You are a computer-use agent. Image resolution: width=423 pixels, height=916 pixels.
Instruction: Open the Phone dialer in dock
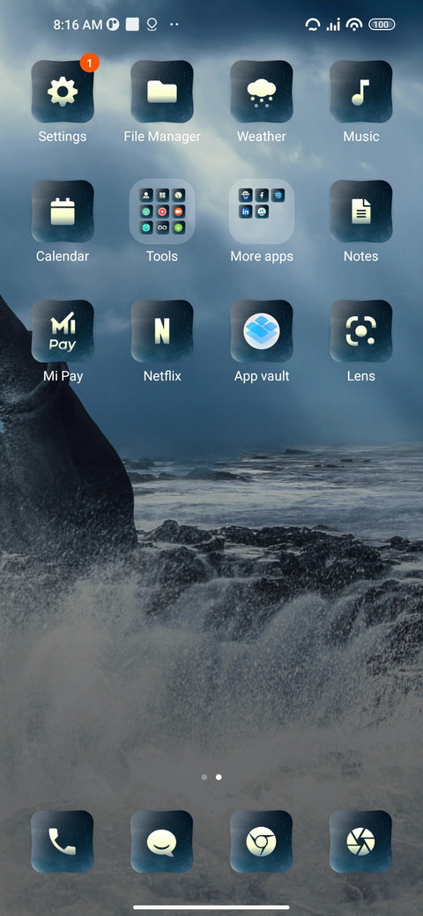point(63,842)
